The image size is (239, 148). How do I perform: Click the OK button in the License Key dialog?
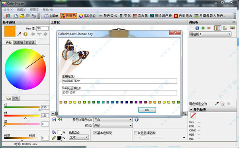click(x=147, y=110)
